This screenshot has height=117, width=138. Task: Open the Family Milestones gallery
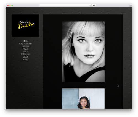click(x=25, y=44)
